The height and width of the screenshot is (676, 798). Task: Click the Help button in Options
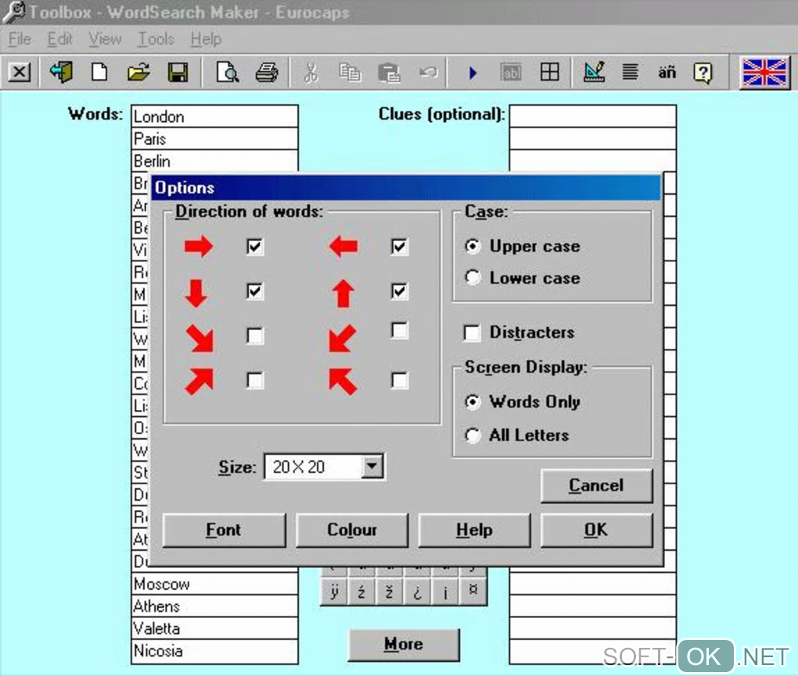click(474, 530)
